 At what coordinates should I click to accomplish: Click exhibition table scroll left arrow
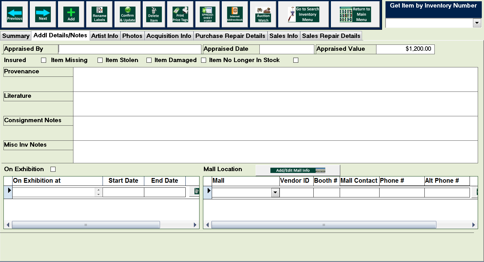8,225
